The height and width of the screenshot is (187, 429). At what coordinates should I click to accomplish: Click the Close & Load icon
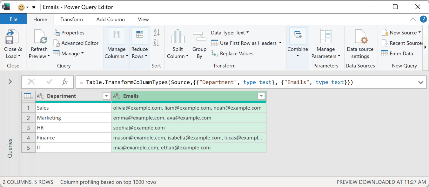[x=12, y=37]
